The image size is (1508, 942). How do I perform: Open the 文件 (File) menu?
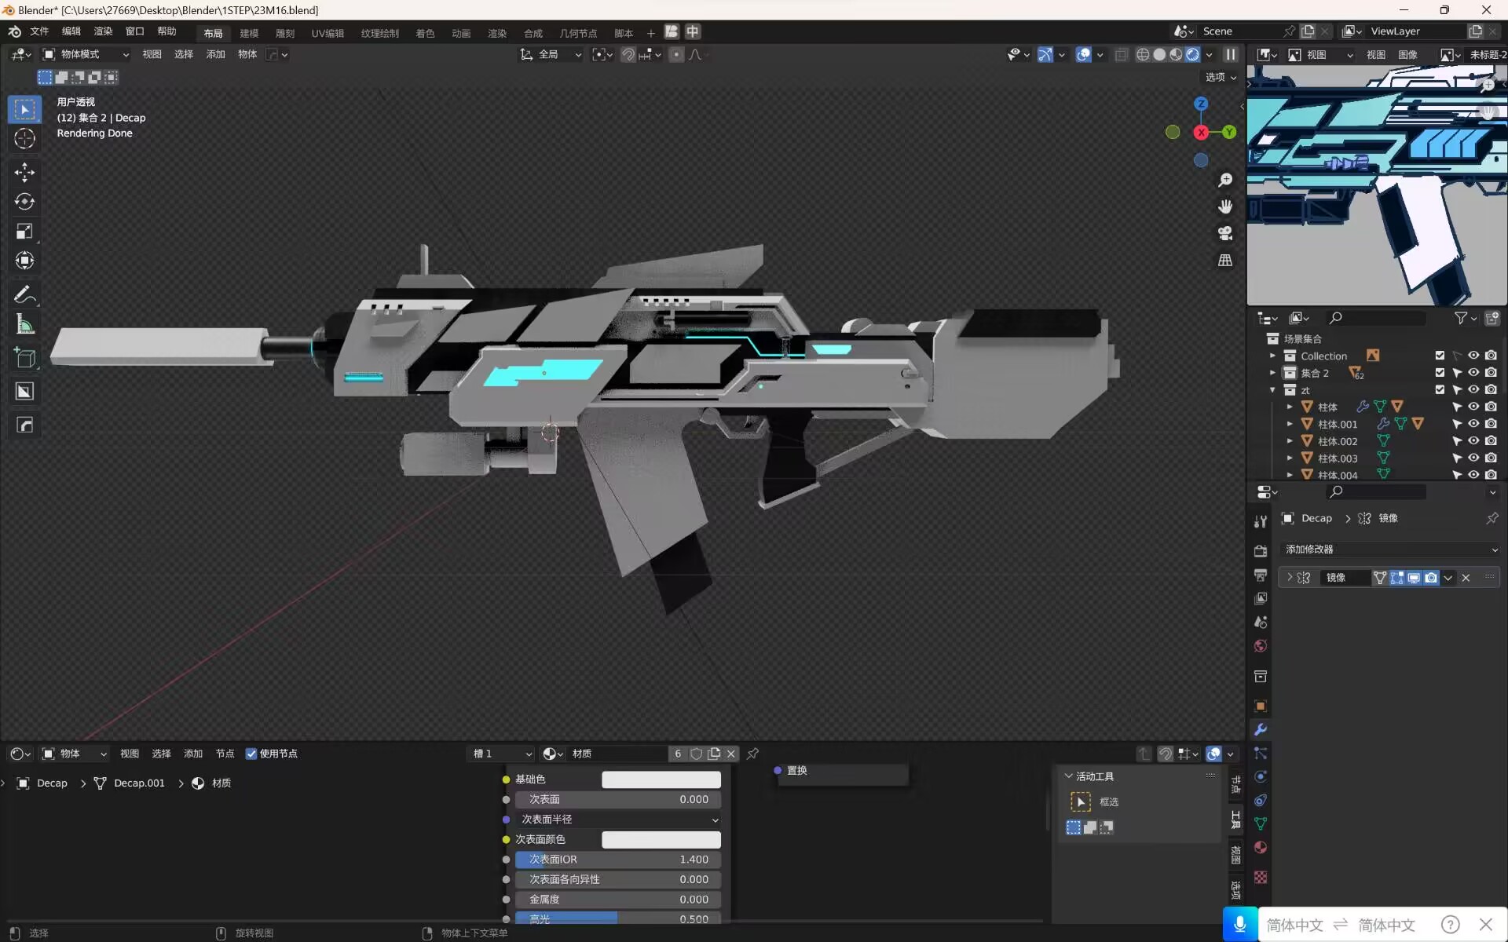[x=39, y=31]
